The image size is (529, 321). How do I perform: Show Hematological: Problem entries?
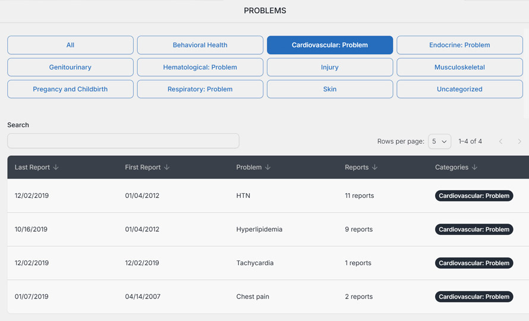(x=200, y=67)
